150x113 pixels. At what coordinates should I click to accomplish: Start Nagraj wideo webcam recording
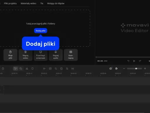tap(25, 55)
